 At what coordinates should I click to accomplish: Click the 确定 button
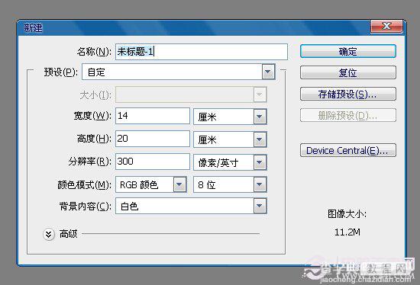tap(348, 51)
